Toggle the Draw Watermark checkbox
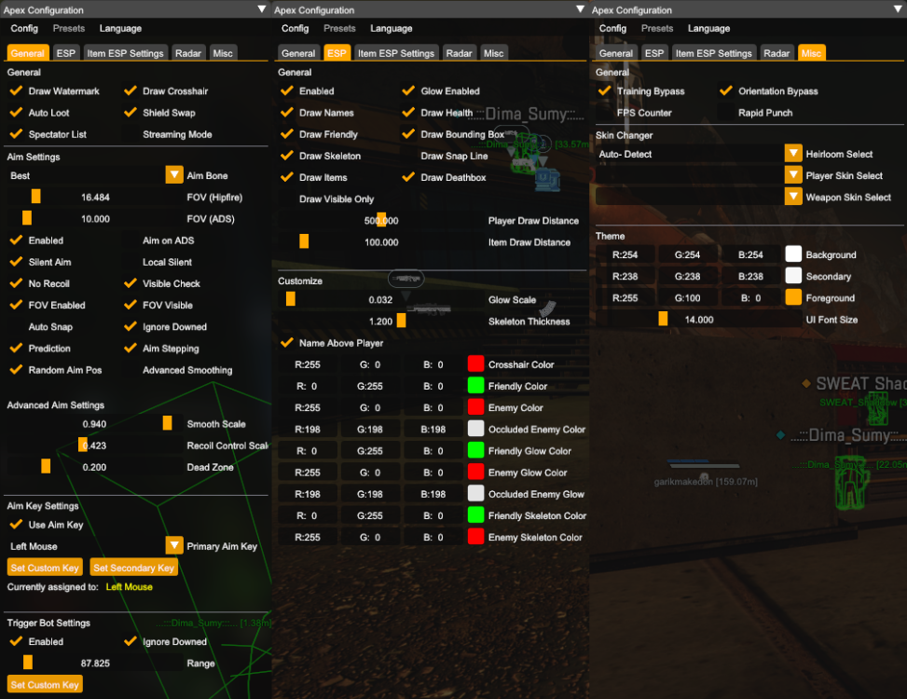 [x=16, y=90]
